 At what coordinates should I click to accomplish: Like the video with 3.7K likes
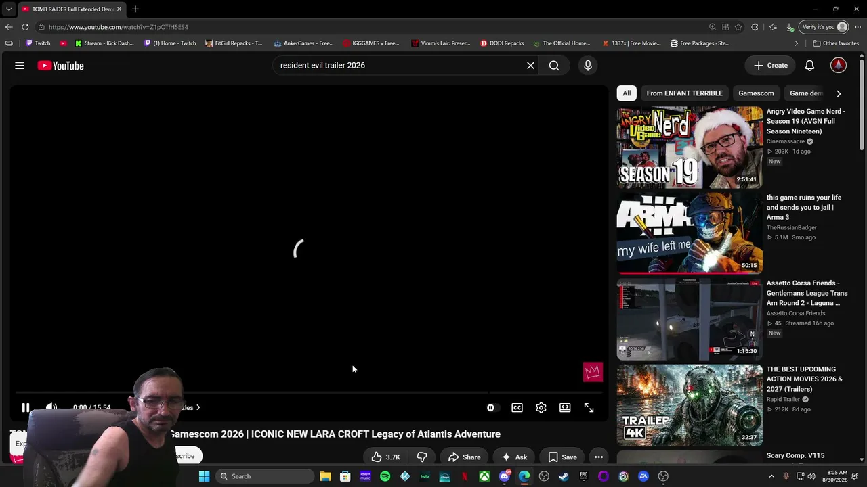(385, 457)
